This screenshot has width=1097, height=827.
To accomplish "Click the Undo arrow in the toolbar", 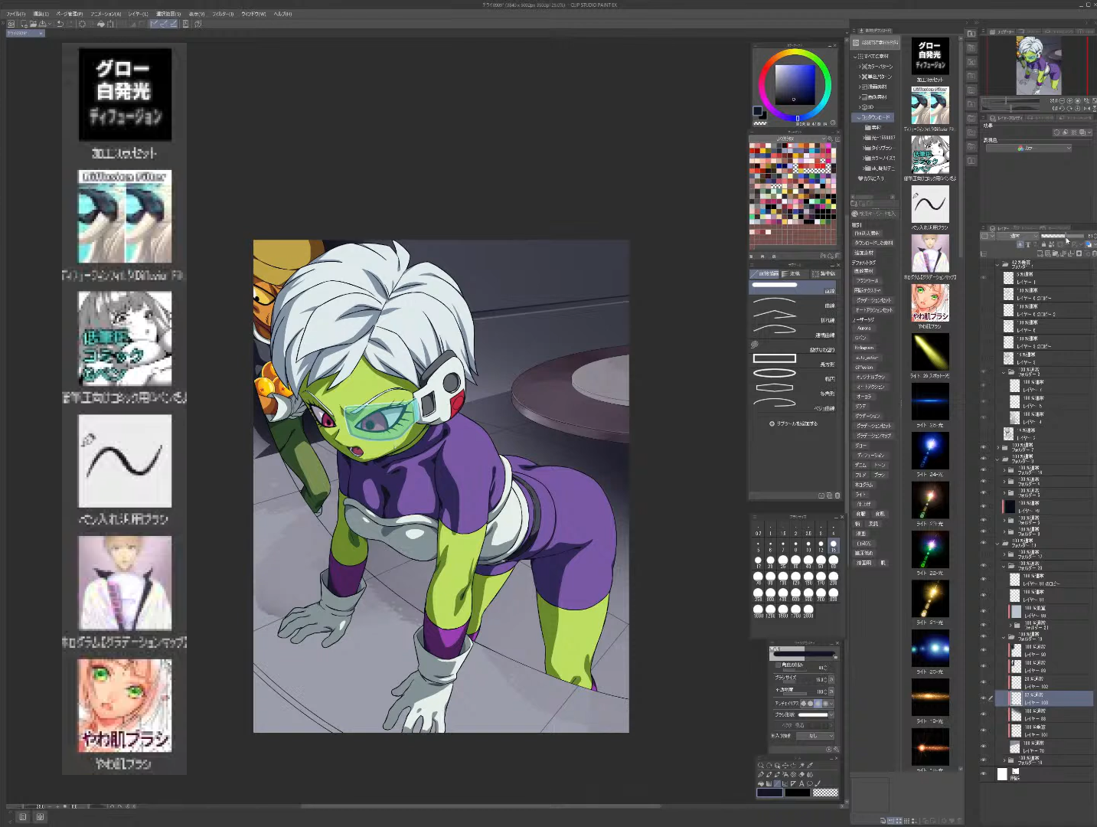I will pos(60,24).
